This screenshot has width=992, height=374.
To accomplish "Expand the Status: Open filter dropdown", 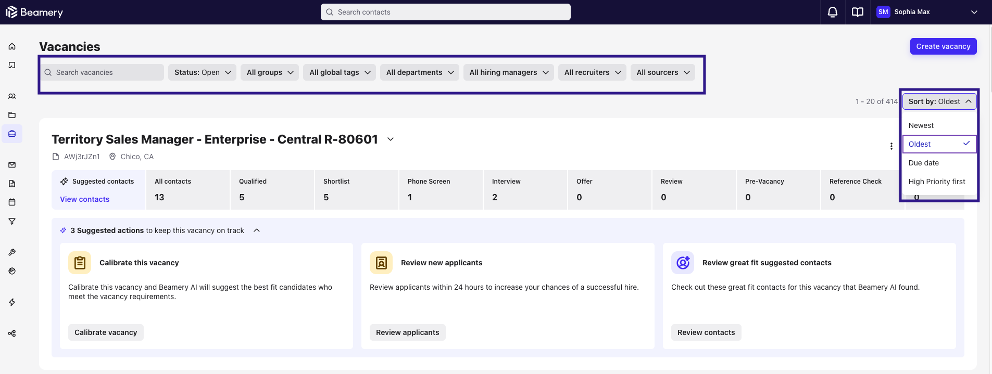I will (202, 72).
